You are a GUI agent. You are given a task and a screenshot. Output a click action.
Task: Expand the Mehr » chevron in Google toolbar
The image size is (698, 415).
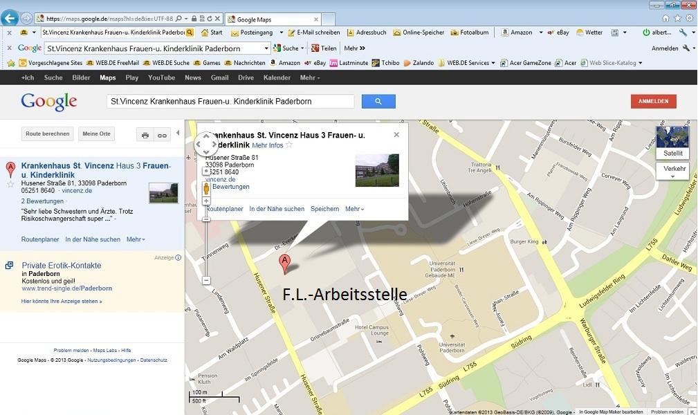coord(354,48)
